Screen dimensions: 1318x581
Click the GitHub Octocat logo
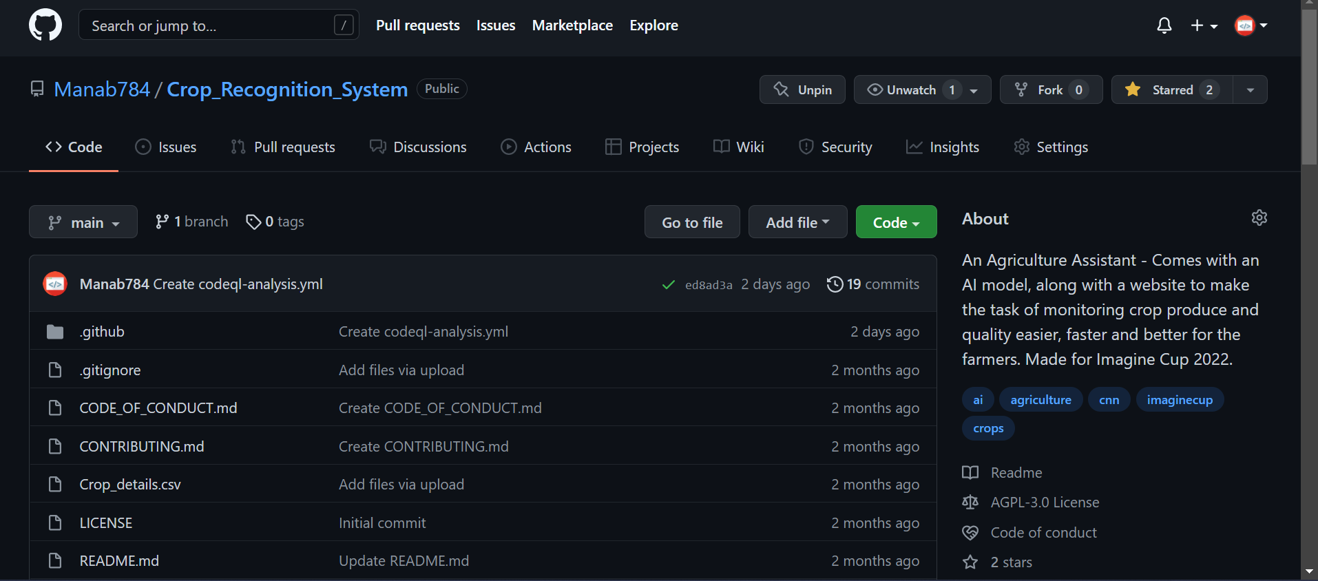tap(45, 25)
